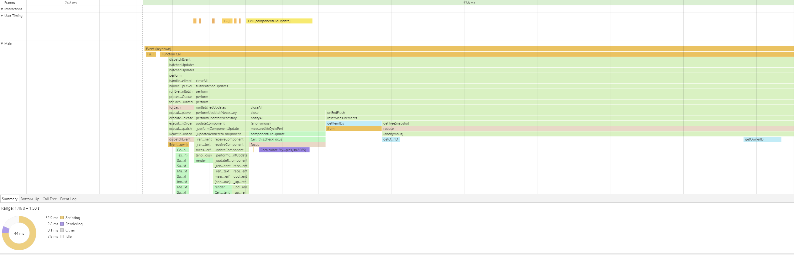The height and width of the screenshot is (255, 794).
Task: Select the onEndFlush entry
Action: point(560,113)
